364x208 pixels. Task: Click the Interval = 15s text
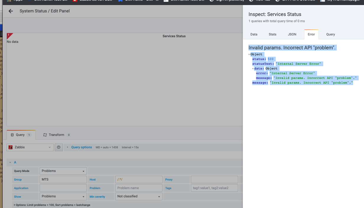[130, 147]
